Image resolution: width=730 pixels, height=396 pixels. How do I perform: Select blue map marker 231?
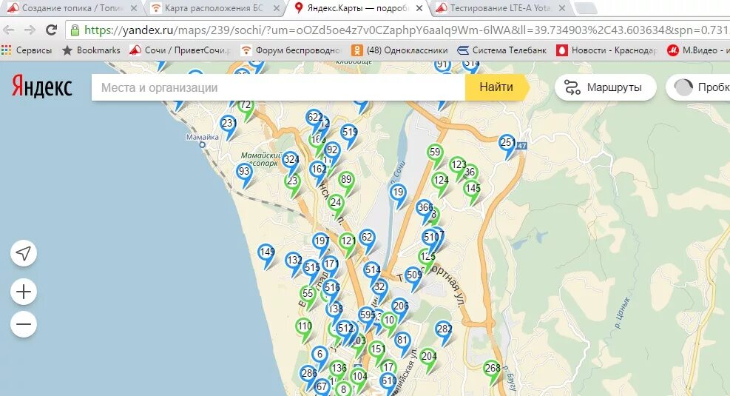tap(228, 124)
